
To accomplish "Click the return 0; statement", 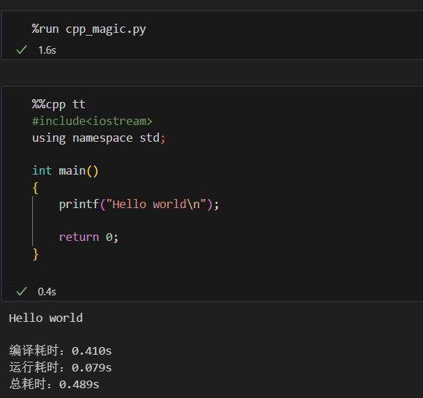I will 89,237.
